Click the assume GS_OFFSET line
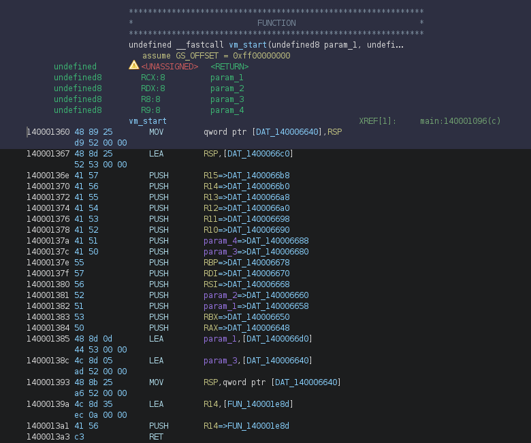Viewport: 531px width, 443px height. coord(216,56)
